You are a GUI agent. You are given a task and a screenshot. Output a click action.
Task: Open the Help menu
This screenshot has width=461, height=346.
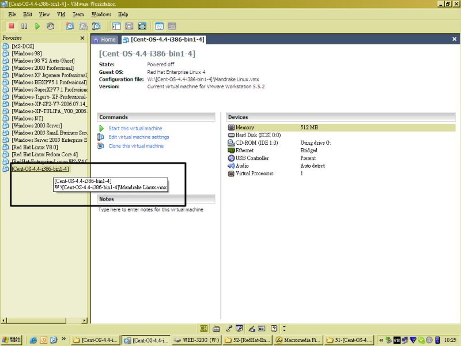click(x=123, y=14)
